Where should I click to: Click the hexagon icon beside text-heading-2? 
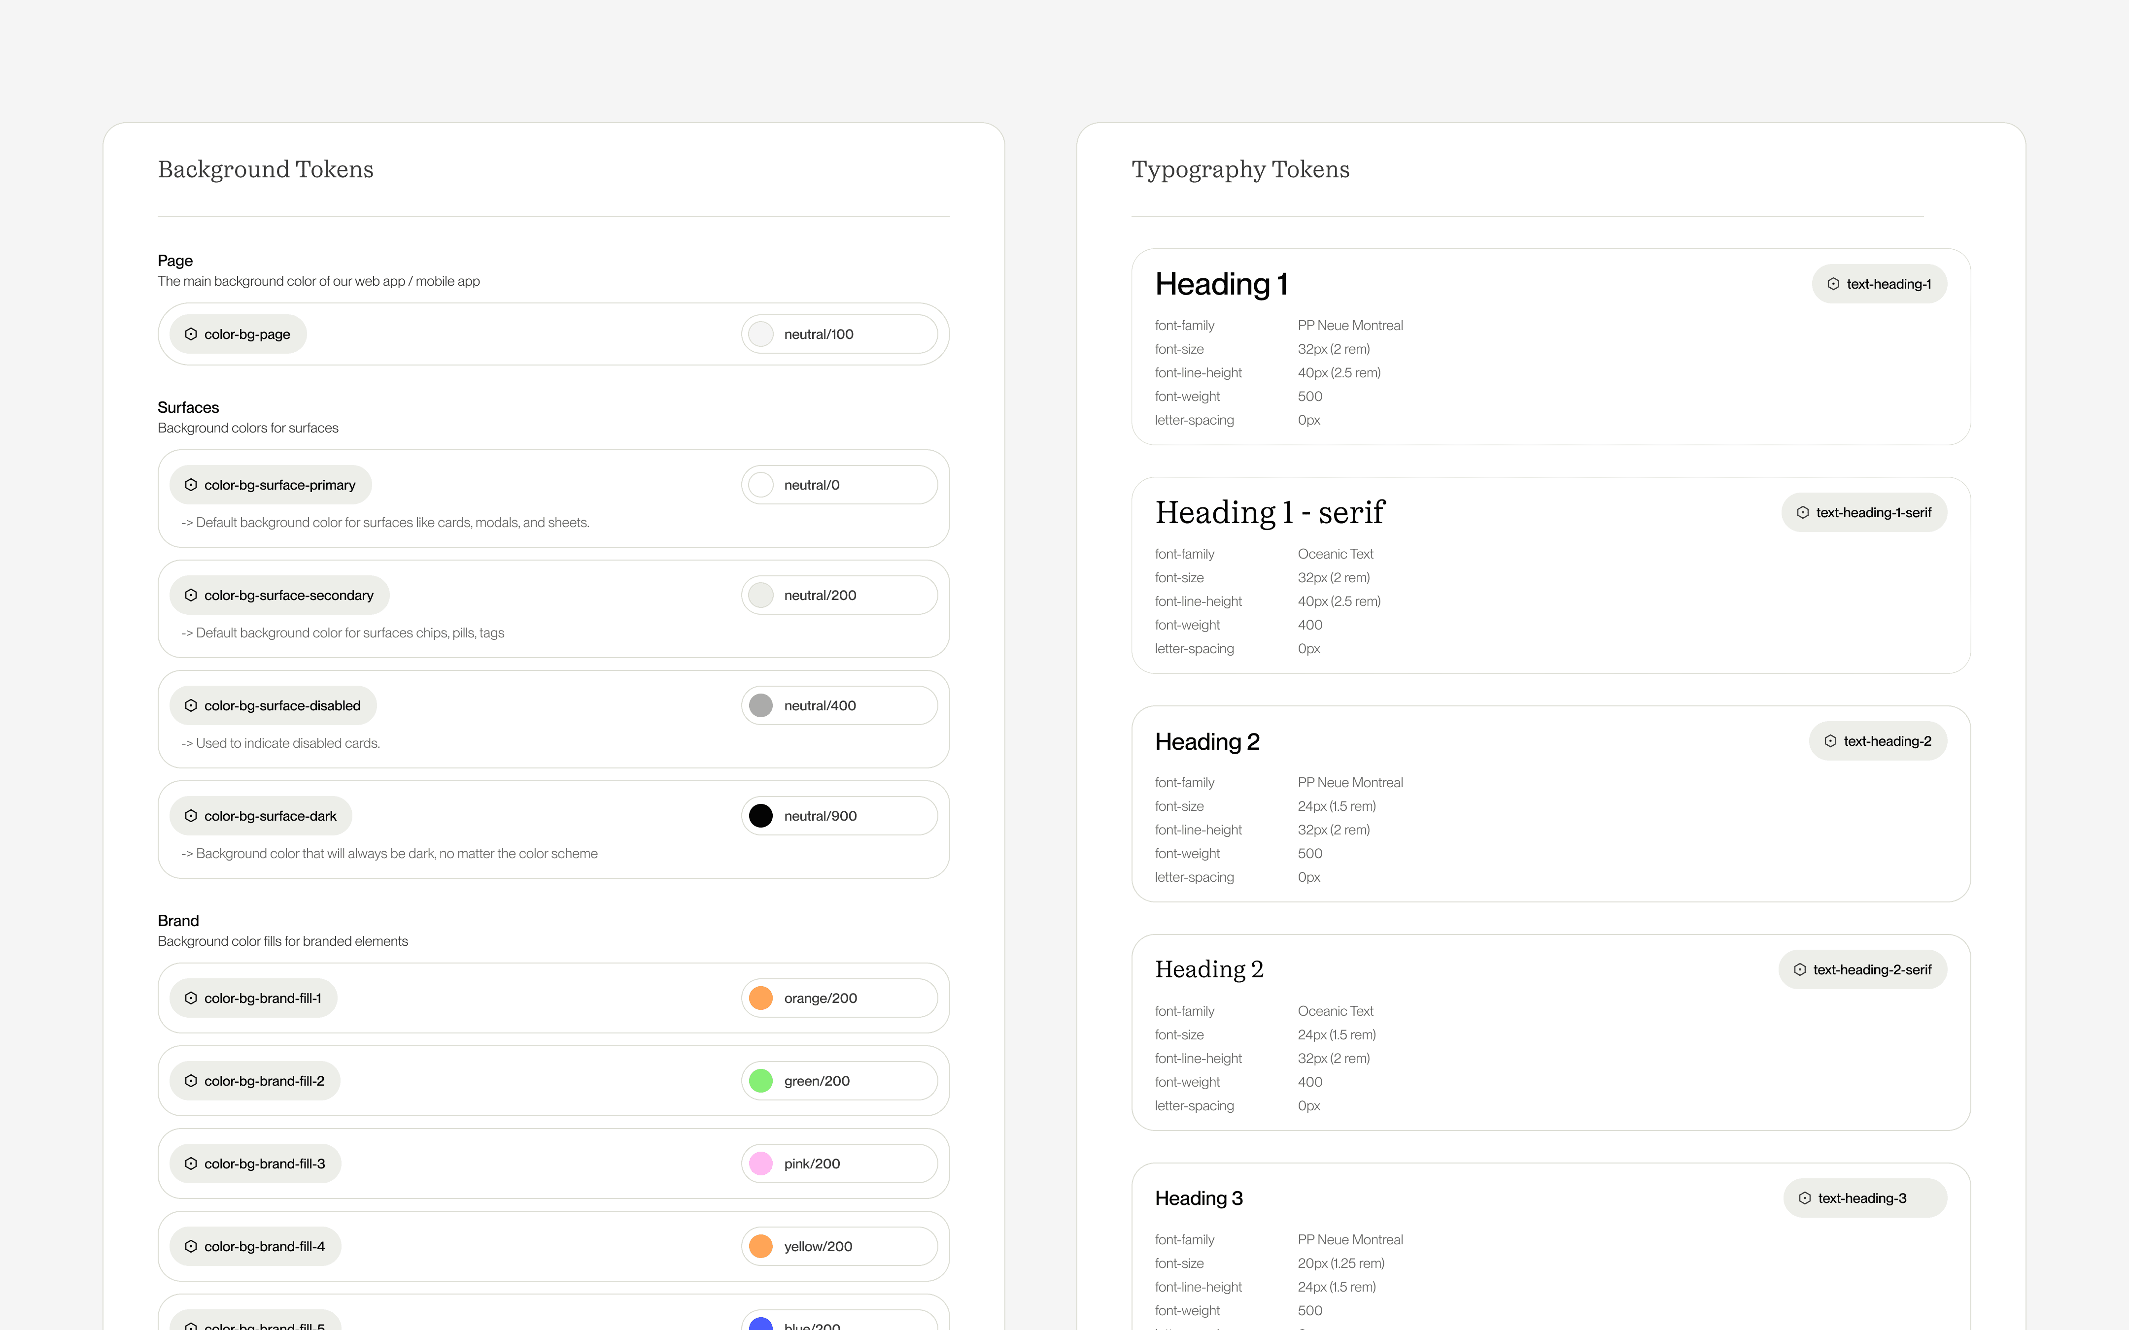[1831, 741]
